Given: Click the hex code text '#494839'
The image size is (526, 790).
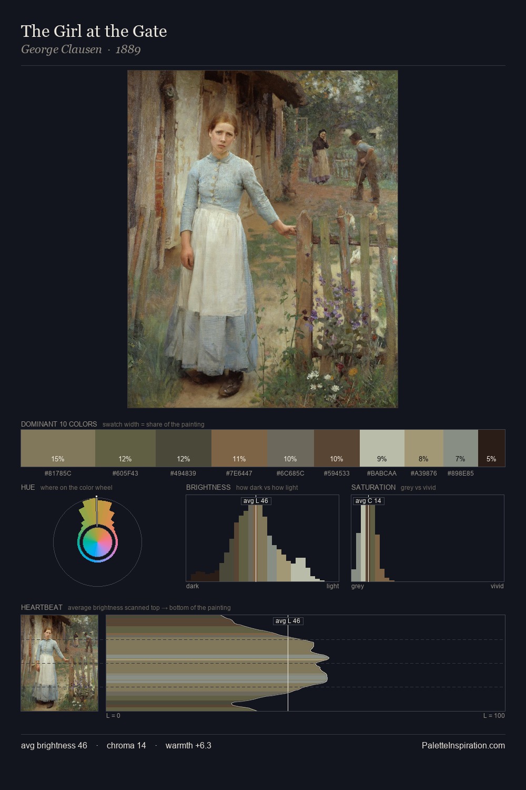Looking at the screenshot, I should tap(183, 473).
